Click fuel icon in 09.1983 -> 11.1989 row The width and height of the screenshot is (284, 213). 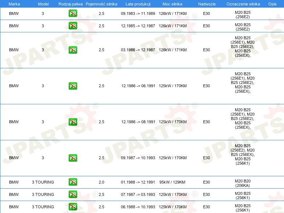(x=73, y=13)
